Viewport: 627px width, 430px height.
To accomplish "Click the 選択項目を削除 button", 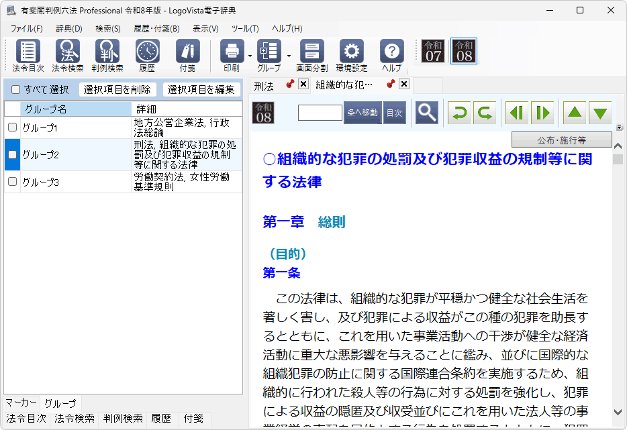I will click(117, 90).
